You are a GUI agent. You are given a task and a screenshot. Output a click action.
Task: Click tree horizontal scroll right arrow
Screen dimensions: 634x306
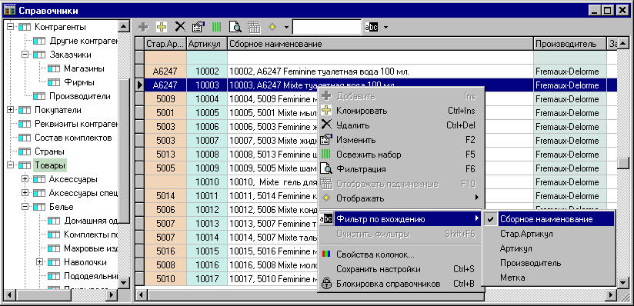pyautogui.click(x=112, y=295)
